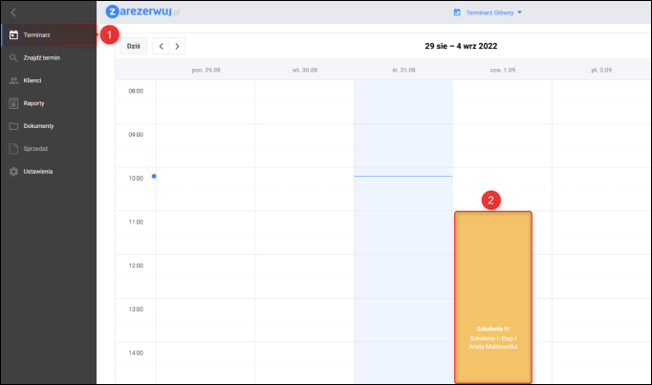Click calendar icon beside Terminarz Główny
This screenshot has height=385, width=652.
point(457,12)
